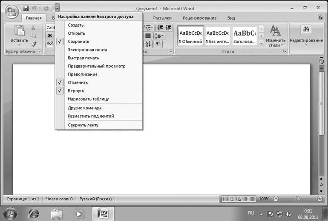This screenshot has width=328, height=221.
Task: Click the Sort (A-Z) icon
Action: click(x=148, y=44)
